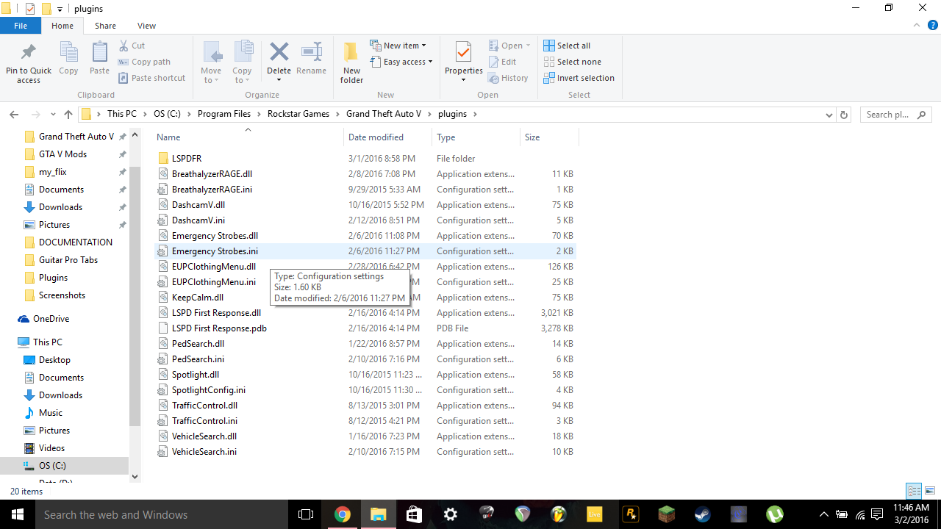
Task: Click the navigation pane vertical scrollbar
Action: tap(135, 294)
